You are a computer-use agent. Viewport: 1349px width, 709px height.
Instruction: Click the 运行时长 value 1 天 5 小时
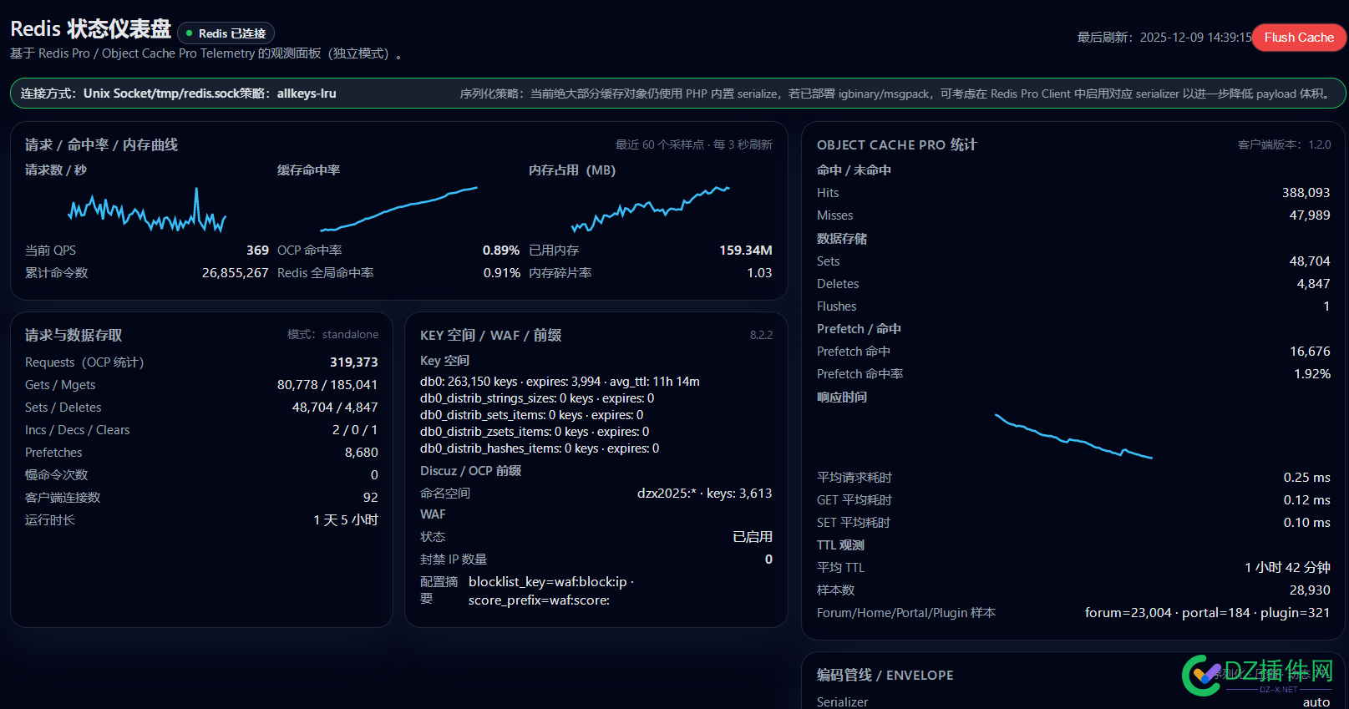pos(346,520)
